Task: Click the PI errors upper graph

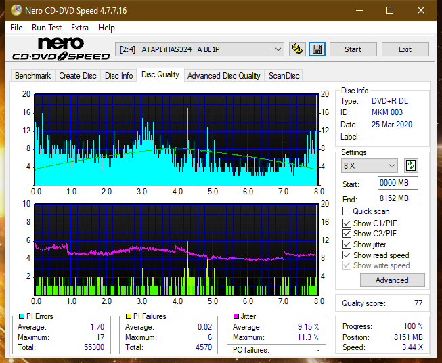Action: click(177, 140)
